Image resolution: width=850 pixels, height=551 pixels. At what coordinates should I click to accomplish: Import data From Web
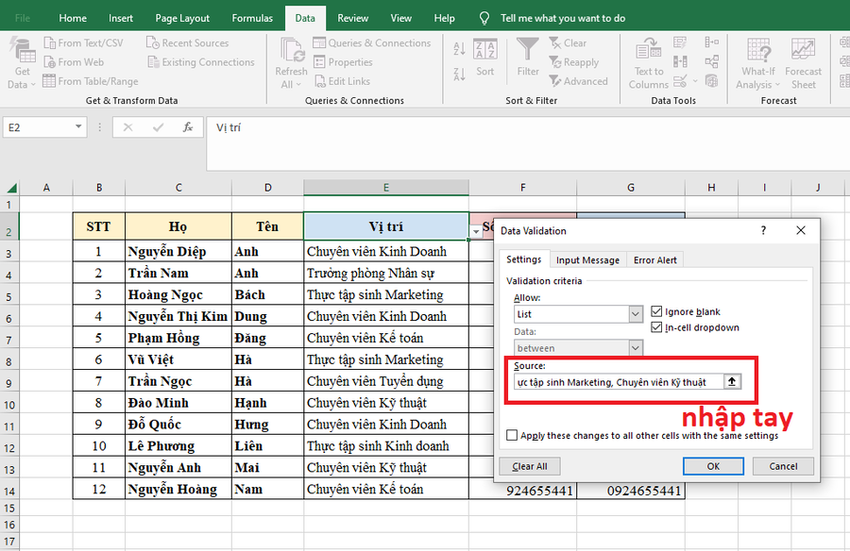(x=74, y=62)
